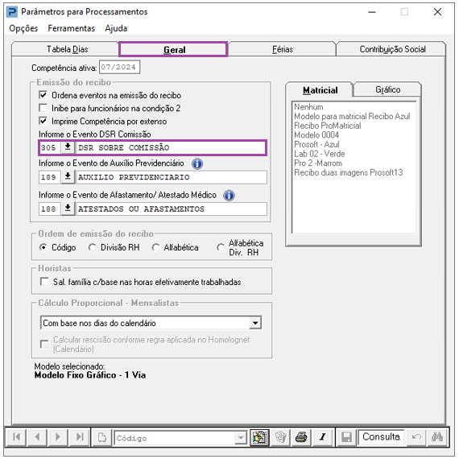
Task: Open the Ferramentas menu
Action: pos(72,28)
